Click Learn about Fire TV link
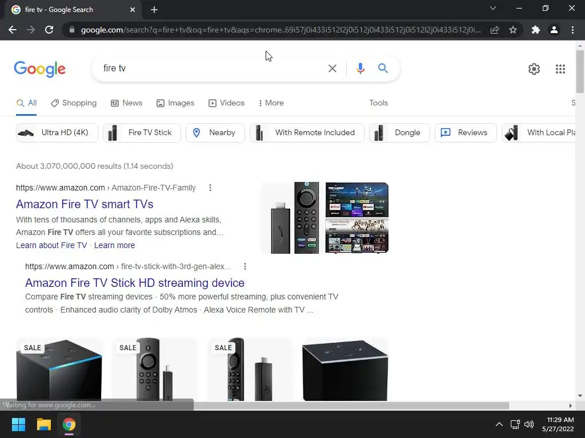The width and height of the screenshot is (585, 438). click(x=51, y=245)
